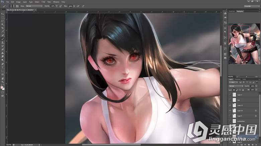This screenshot has height=146, width=261.
Task: Select the Eyedropper tool
Action: pos(2,32)
